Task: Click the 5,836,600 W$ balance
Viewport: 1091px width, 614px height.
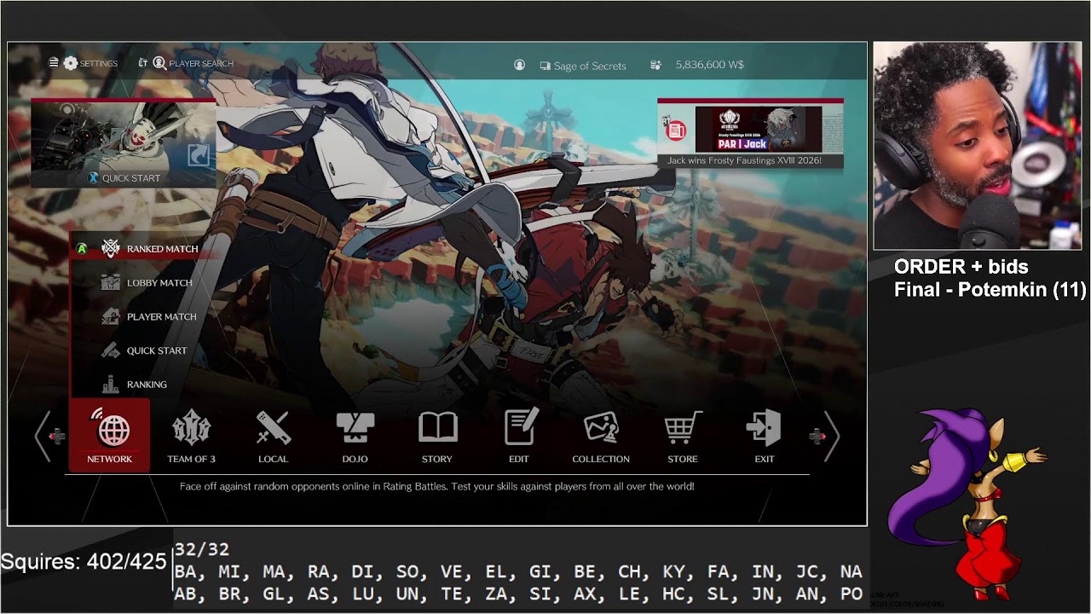Action: 710,65
